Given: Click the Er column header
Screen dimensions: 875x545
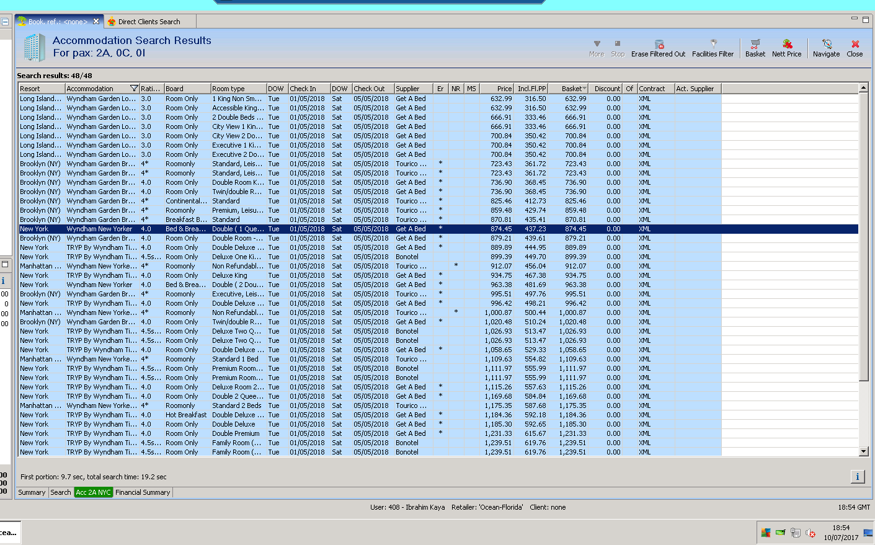Looking at the screenshot, I should (x=441, y=89).
